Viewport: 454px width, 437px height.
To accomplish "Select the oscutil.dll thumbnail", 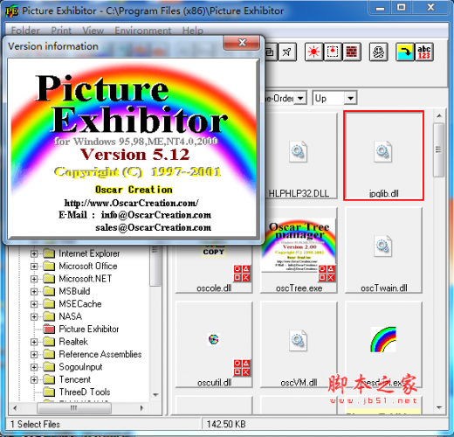I will [x=214, y=344].
